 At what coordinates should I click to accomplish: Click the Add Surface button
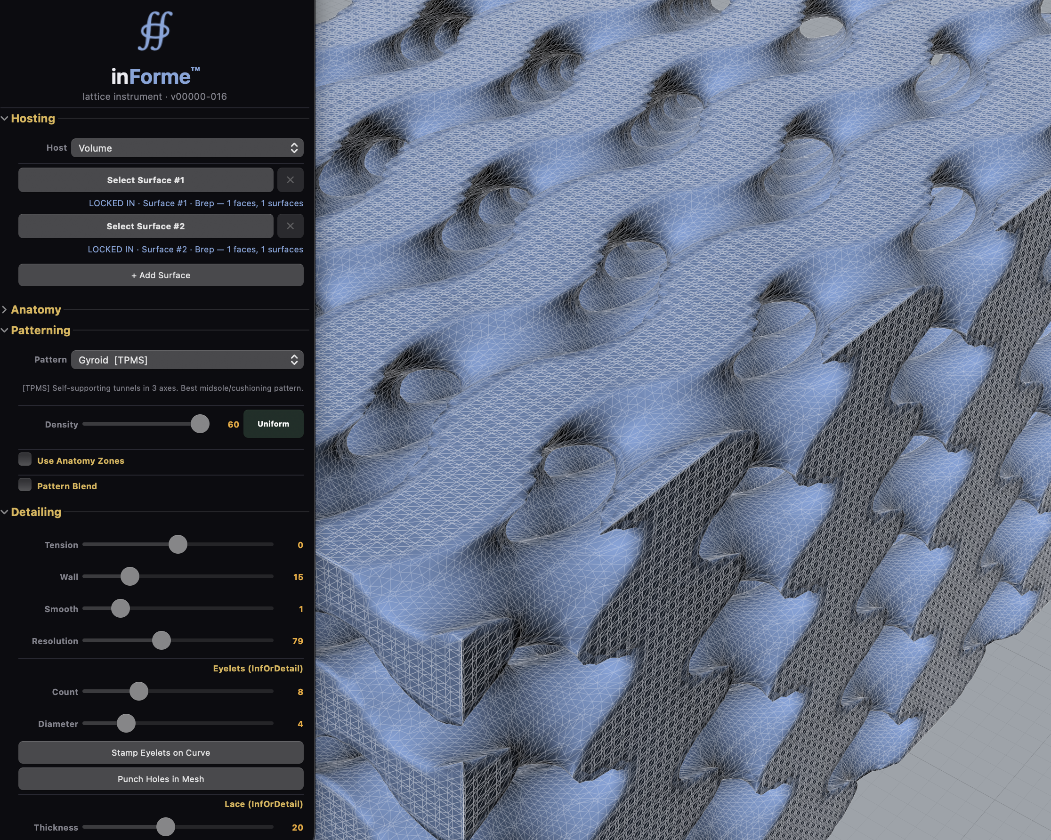(x=161, y=275)
